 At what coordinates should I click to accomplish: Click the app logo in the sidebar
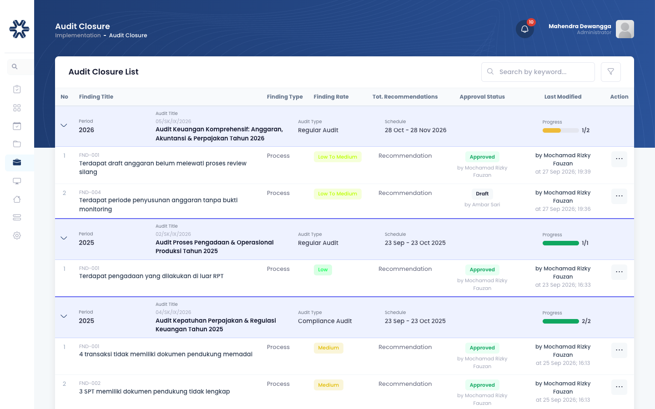click(x=19, y=29)
